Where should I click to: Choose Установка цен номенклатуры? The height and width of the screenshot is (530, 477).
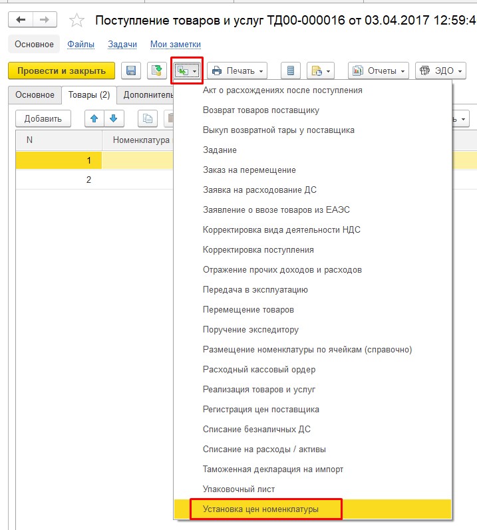coord(313,509)
